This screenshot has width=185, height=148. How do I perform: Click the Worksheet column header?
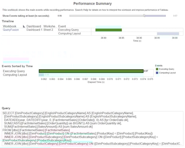pos(49,26)
